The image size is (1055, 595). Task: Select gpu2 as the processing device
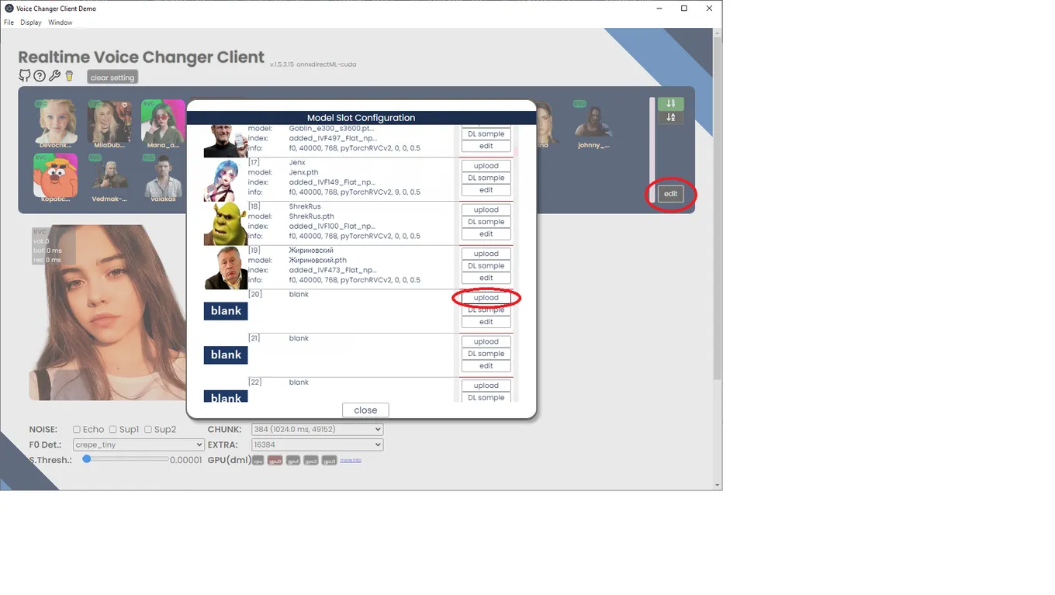311,461
